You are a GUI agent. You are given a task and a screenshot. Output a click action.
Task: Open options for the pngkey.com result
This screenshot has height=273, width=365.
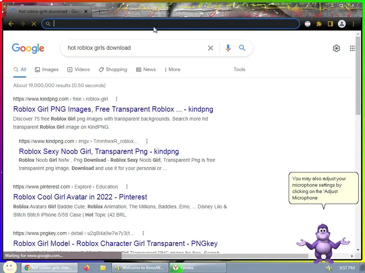tap(143, 233)
